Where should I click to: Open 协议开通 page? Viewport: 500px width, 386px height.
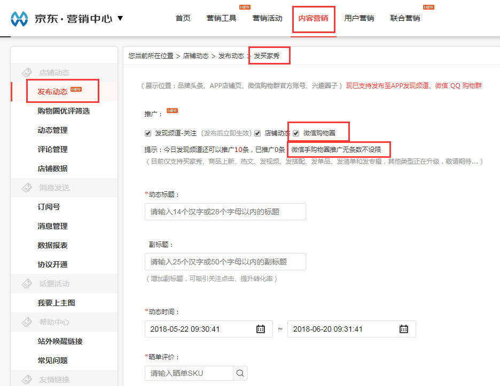click(52, 264)
